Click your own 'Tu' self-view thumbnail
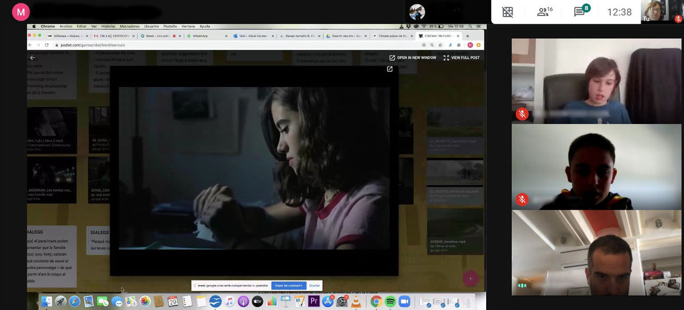 coord(661,11)
